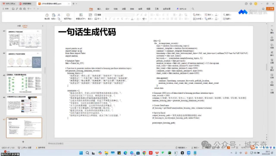Select slide 45 thumbnail
Screen dimensions: 276x156
coord(24,83)
